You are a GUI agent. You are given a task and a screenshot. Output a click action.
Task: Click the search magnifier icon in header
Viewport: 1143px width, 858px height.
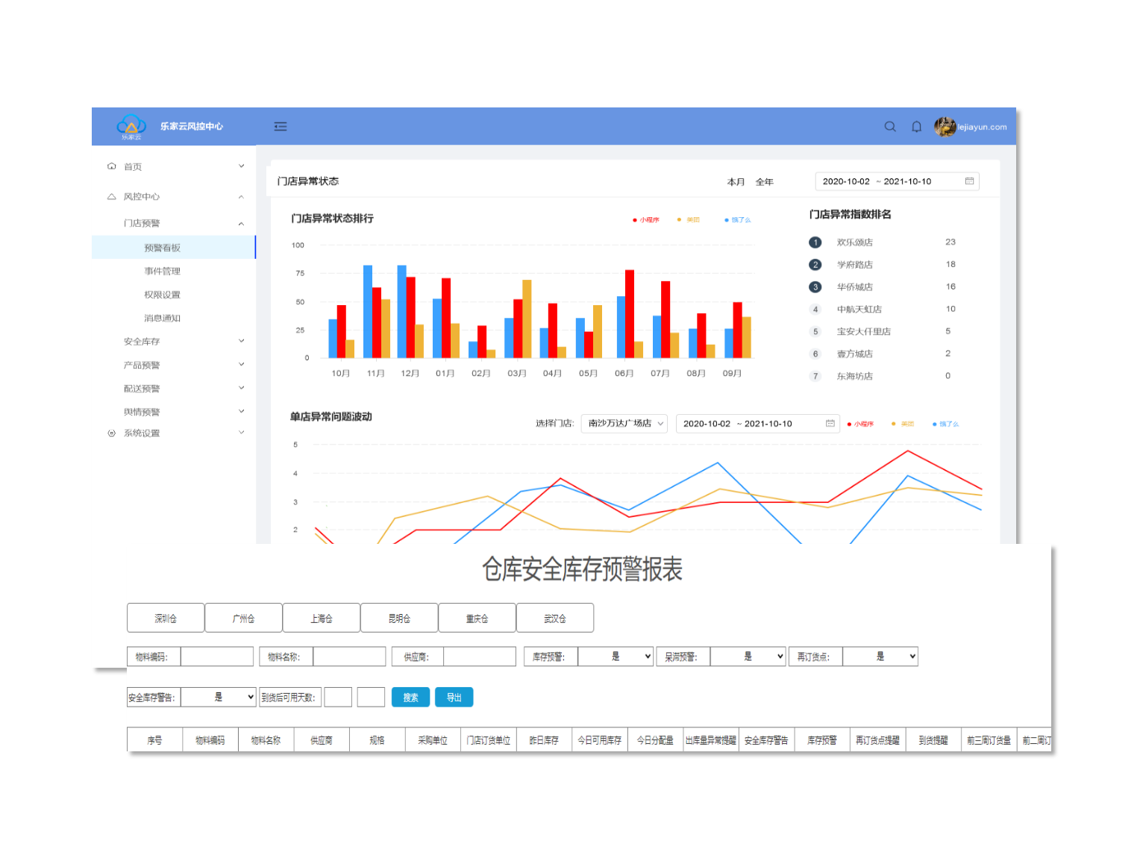point(889,127)
